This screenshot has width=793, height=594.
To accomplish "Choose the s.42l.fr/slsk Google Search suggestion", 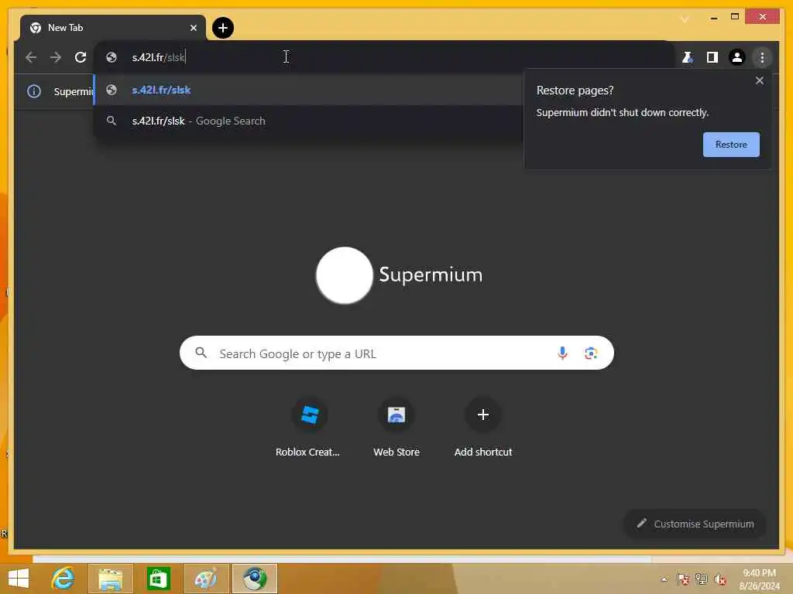I will (308, 121).
